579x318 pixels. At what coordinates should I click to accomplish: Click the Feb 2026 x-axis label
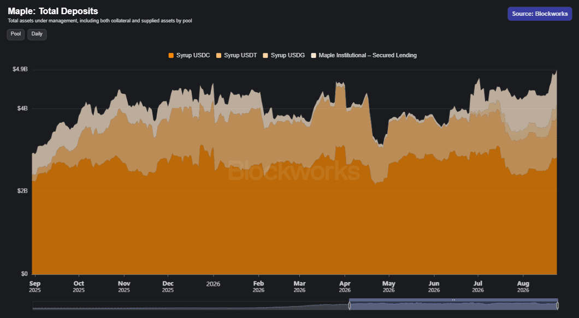258,287
